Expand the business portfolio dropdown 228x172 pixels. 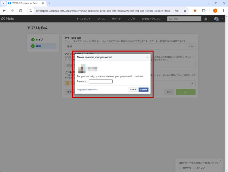192,83
